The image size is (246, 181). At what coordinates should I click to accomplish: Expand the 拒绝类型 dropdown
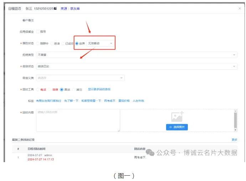[137, 55]
